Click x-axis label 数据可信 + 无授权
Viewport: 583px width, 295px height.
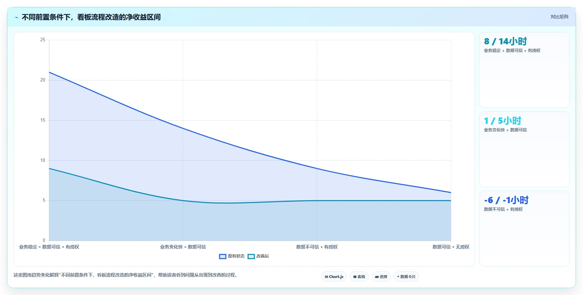click(x=451, y=247)
